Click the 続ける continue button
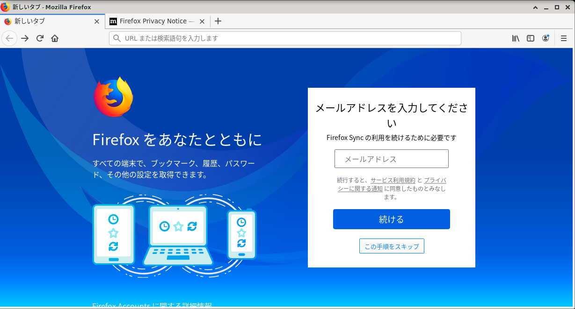Screen dimensions: 575x309 pos(392,219)
